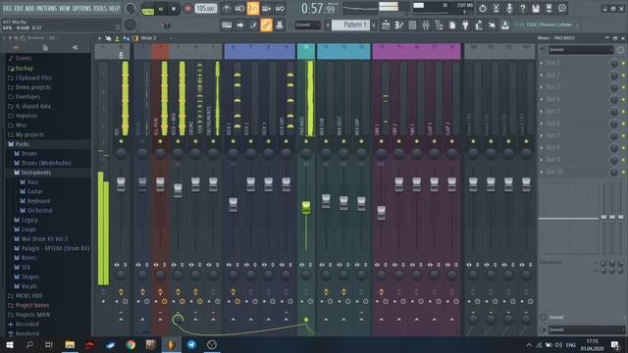This screenshot has width=628, height=353.
Task: Save project with the floppy disk icon
Action: [x=536, y=9]
